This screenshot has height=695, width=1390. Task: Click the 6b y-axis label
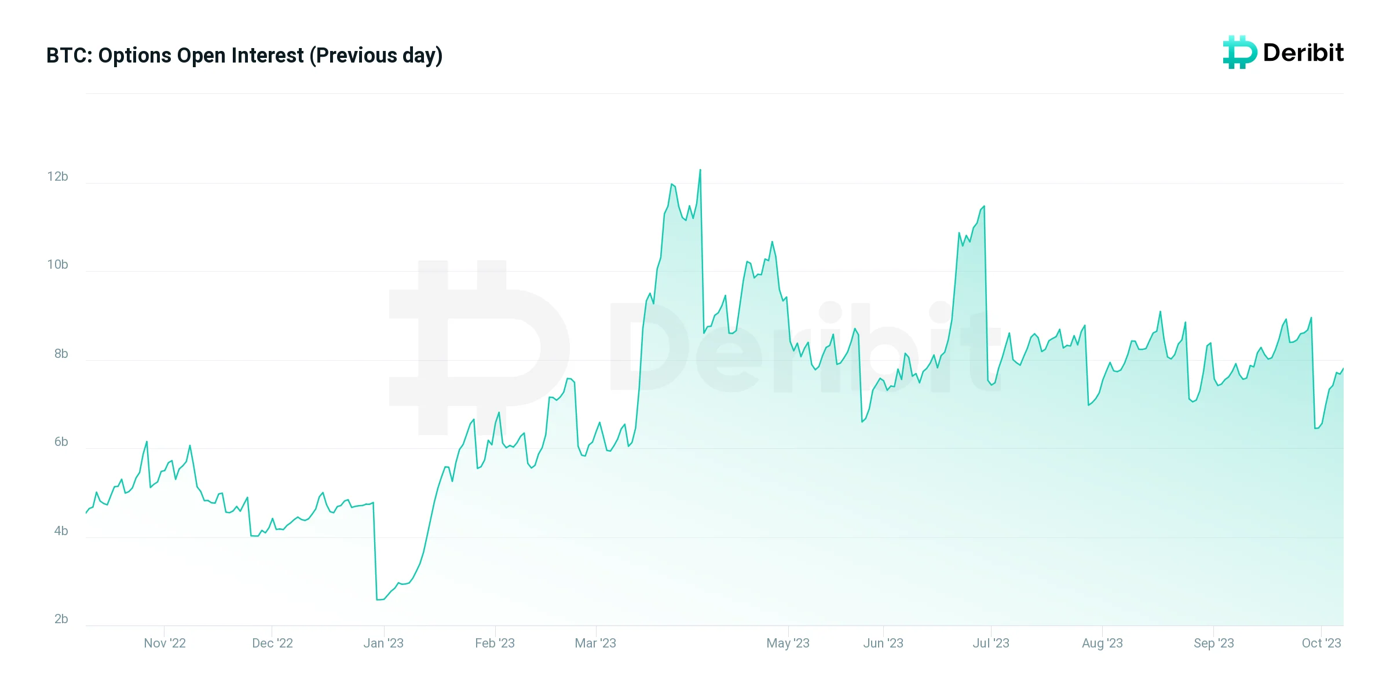(61, 442)
